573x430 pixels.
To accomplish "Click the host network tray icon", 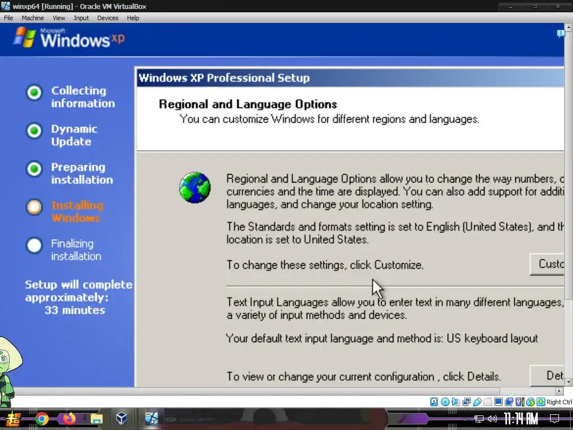I will 479,419.
